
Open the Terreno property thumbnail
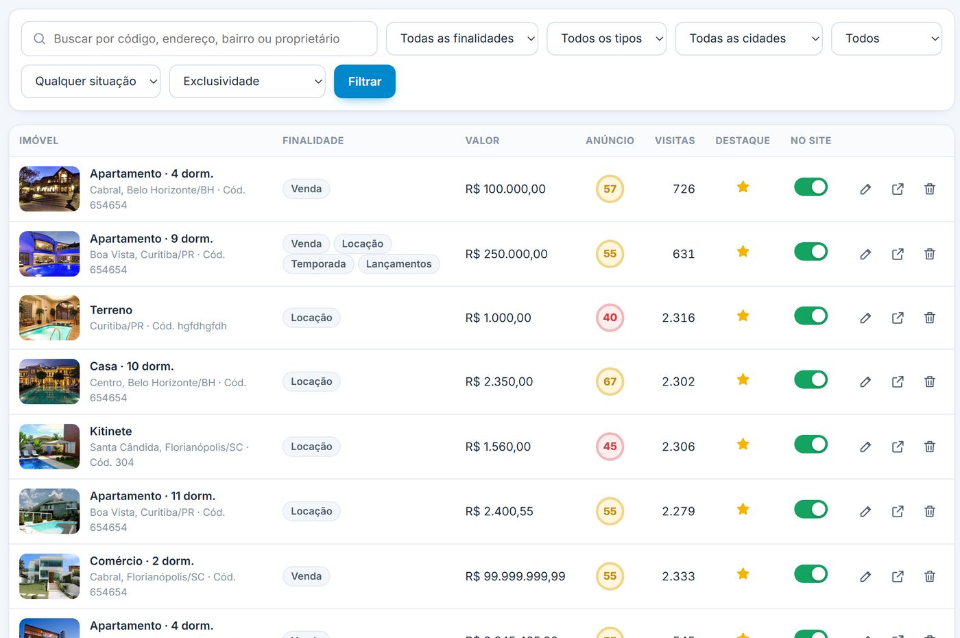point(49,318)
